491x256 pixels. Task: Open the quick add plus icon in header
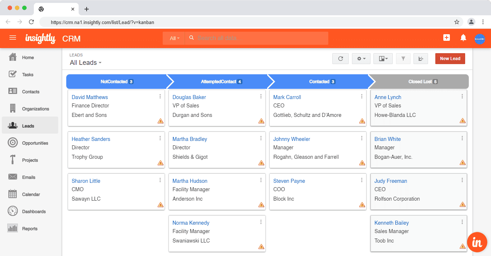[446, 38]
